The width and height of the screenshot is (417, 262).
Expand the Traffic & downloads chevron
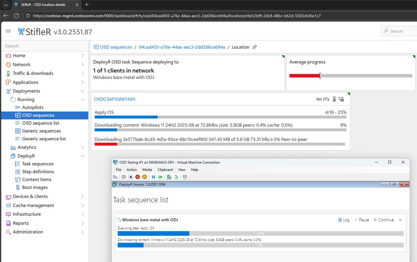[82, 73]
